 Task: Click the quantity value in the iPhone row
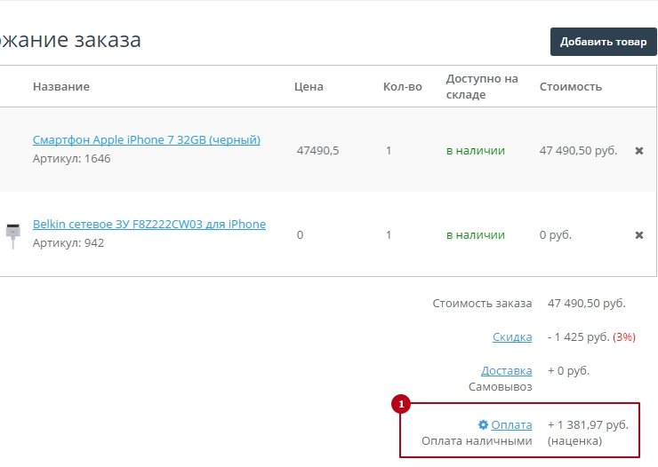pyautogui.click(x=389, y=151)
